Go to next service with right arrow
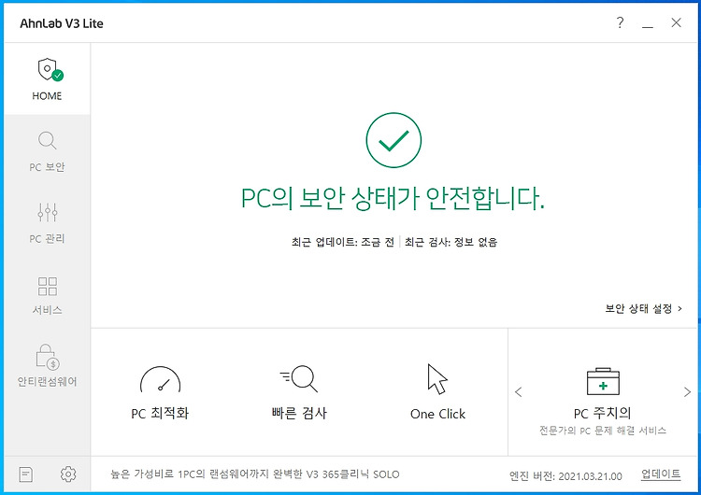The width and height of the screenshot is (701, 495). [x=687, y=392]
